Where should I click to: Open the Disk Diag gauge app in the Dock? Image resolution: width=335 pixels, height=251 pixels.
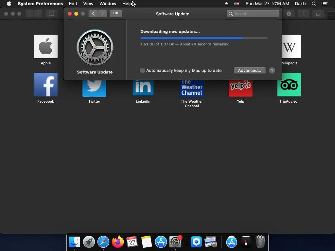246,242
